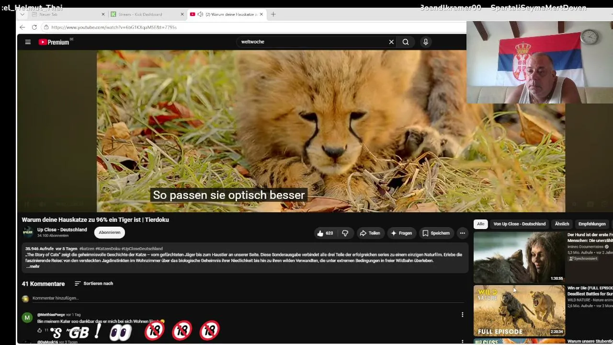613x345 pixels.
Task: Click 'Kommentar hinzufügen' comment field
Action: (x=248, y=298)
